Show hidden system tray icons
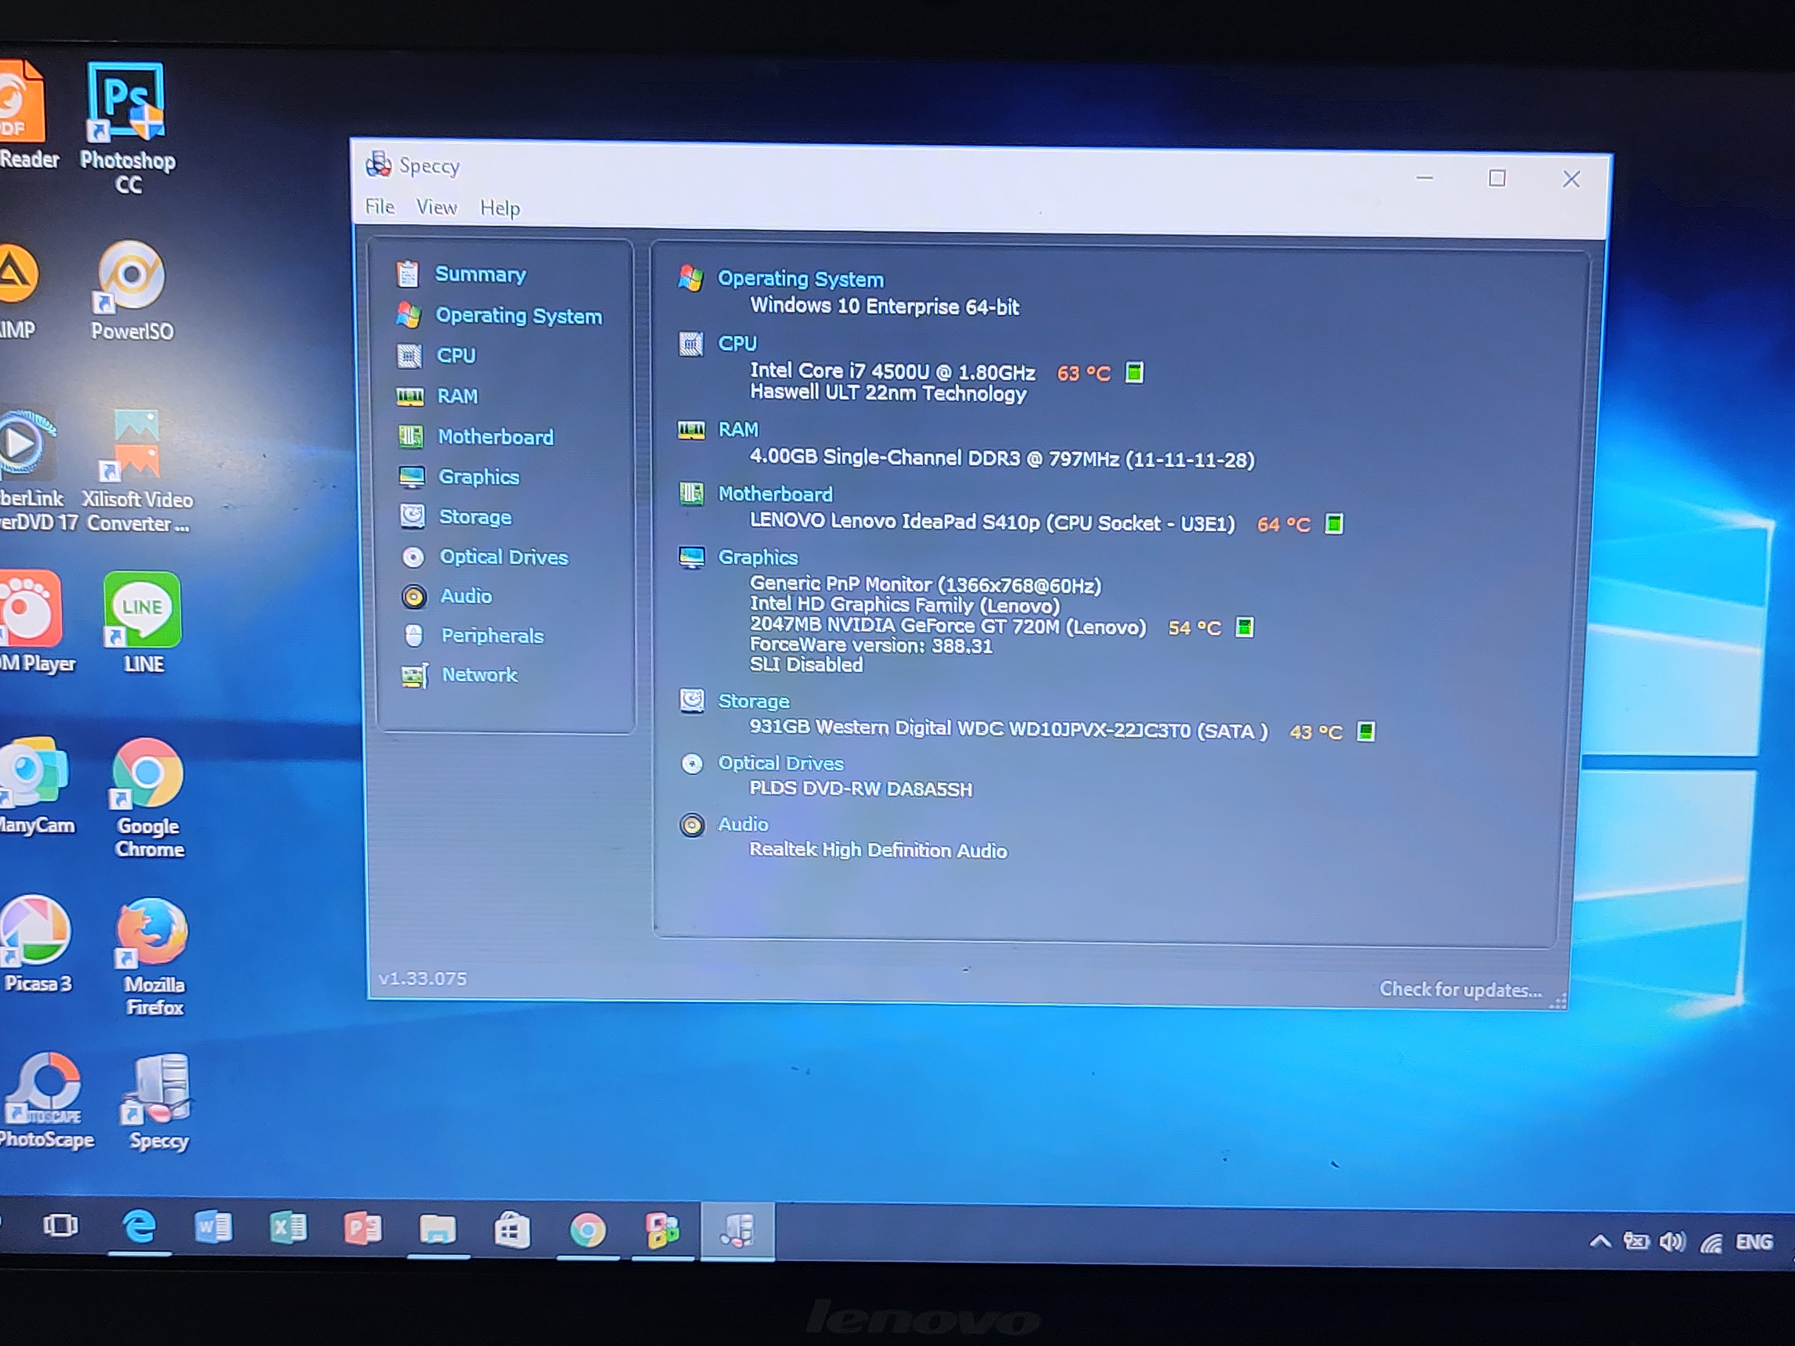Image resolution: width=1795 pixels, height=1346 pixels. point(1599,1241)
